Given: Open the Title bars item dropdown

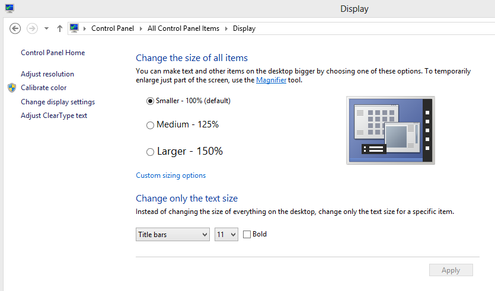Looking at the screenshot, I should [173, 235].
